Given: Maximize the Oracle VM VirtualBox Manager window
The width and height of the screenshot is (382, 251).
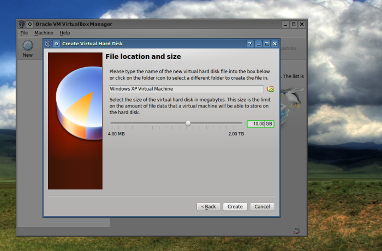Looking at the screenshot, I should [x=294, y=24].
